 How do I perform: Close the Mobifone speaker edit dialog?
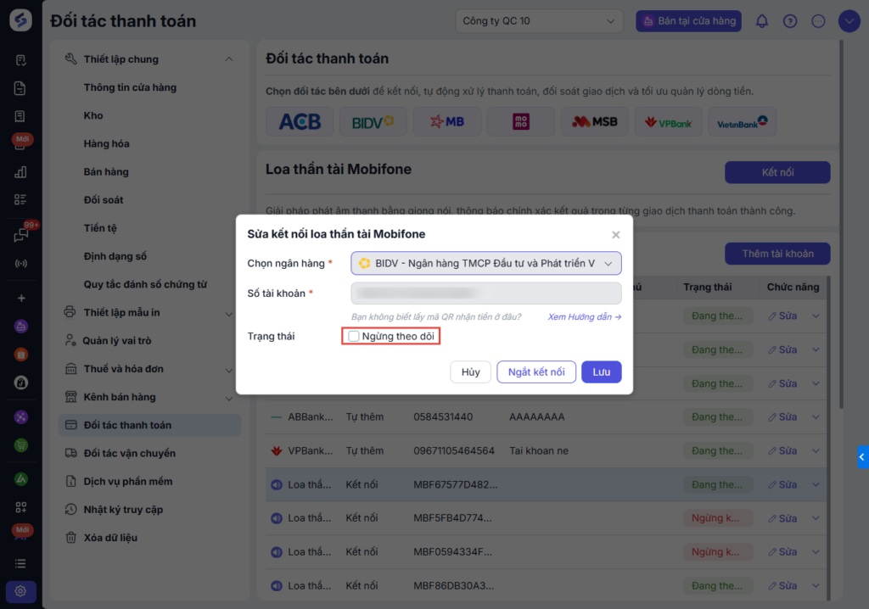coord(616,235)
